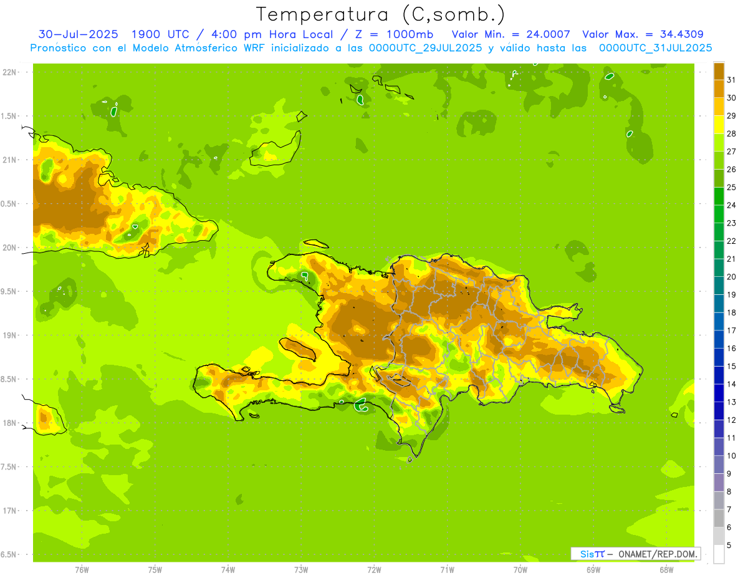Click the colorbar label 29
748x578 pixels.
(732, 115)
